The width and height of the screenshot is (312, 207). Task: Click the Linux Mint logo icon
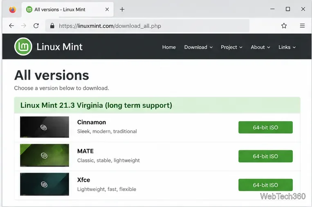[23, 47]
